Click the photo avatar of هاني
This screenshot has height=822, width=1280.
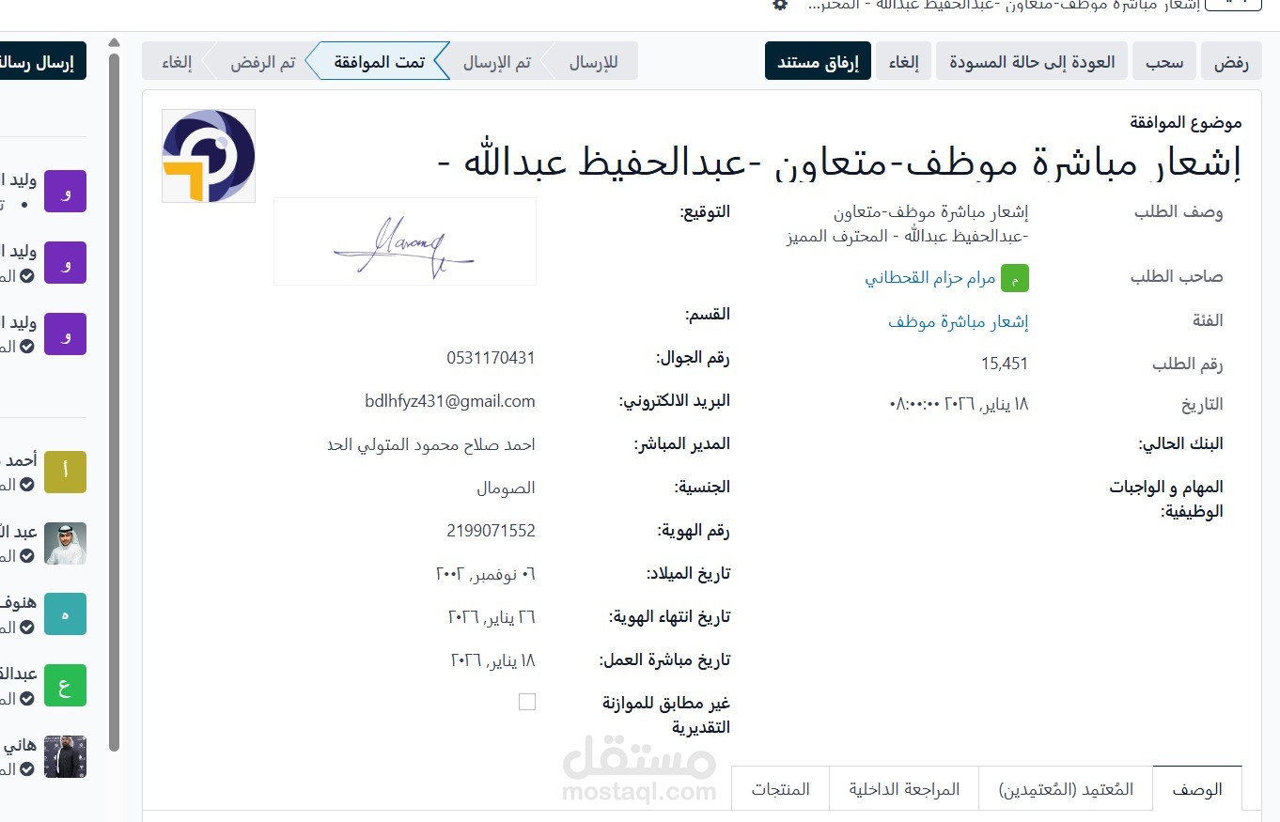[x=65, y=756]
